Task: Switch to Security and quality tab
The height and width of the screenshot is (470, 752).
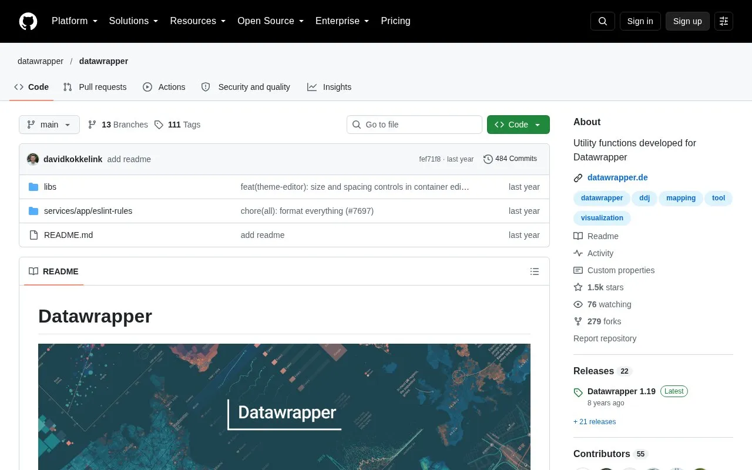Action: coord(246,87)
